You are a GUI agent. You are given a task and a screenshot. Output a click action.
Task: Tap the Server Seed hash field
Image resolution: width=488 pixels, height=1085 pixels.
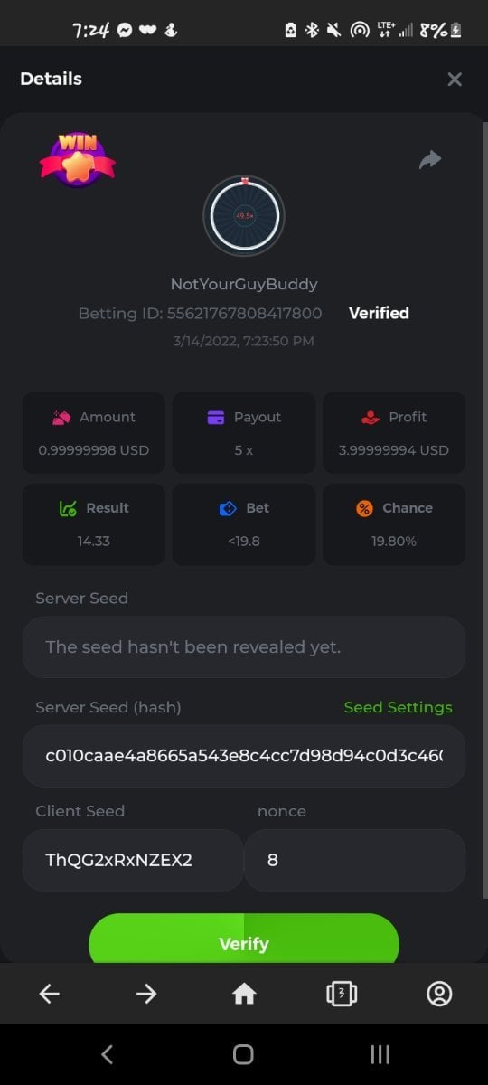244,755
